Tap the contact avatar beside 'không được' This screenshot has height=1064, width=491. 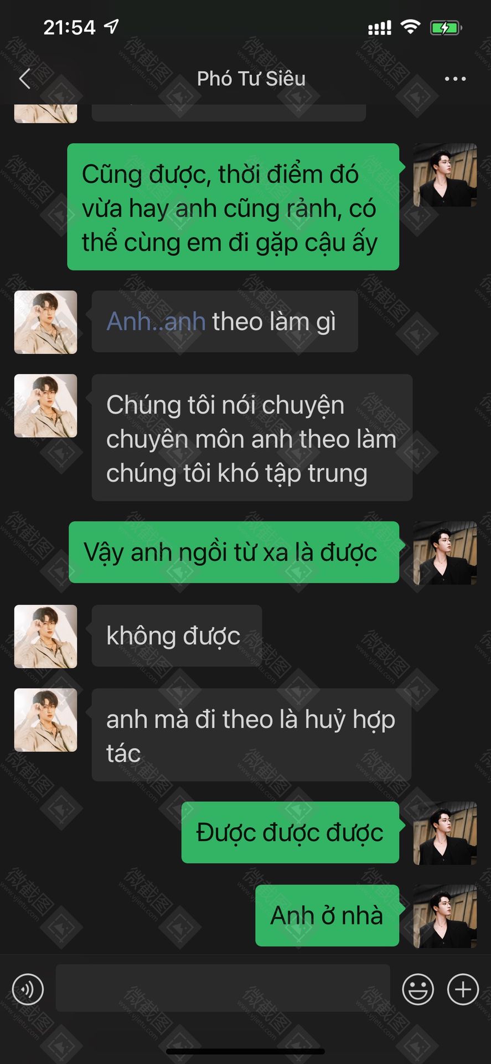[45, 636]
